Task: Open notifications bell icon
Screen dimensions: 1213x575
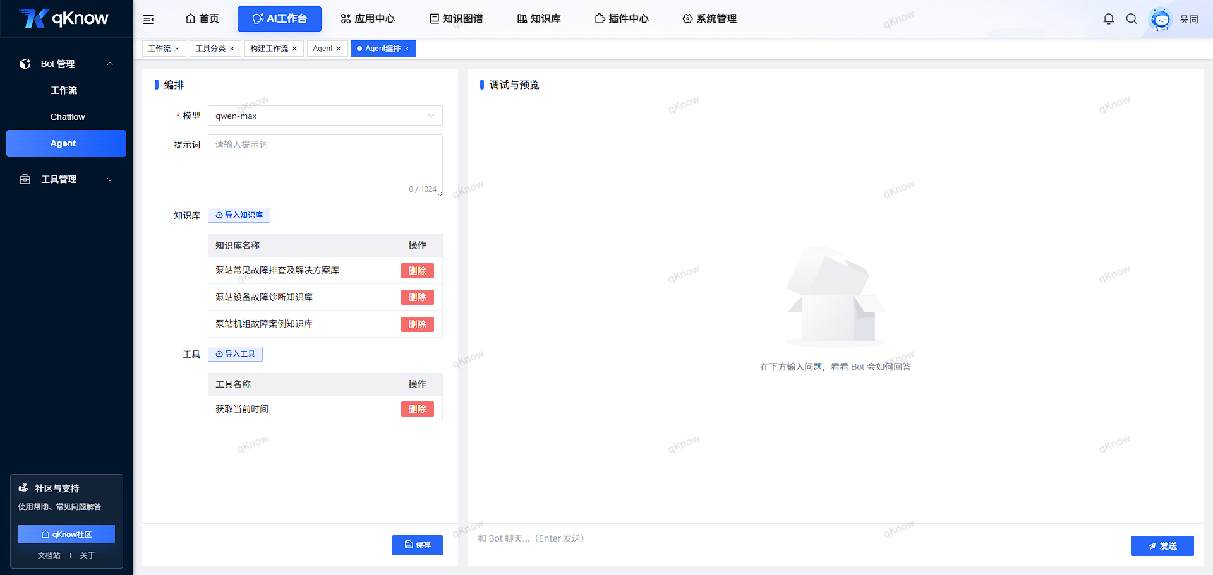Action: tap(1109, 19)
